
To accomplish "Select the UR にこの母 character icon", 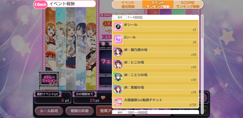I will [x=118, y=64].
